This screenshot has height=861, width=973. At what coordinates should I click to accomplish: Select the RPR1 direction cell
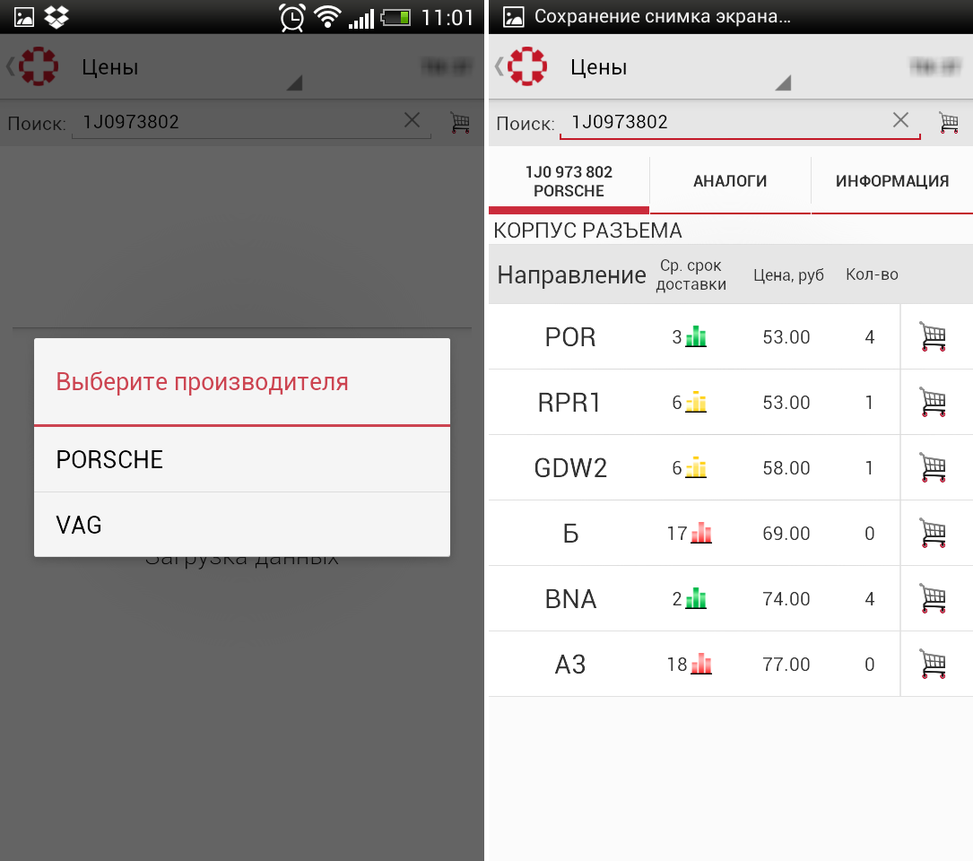pos(569,403)
